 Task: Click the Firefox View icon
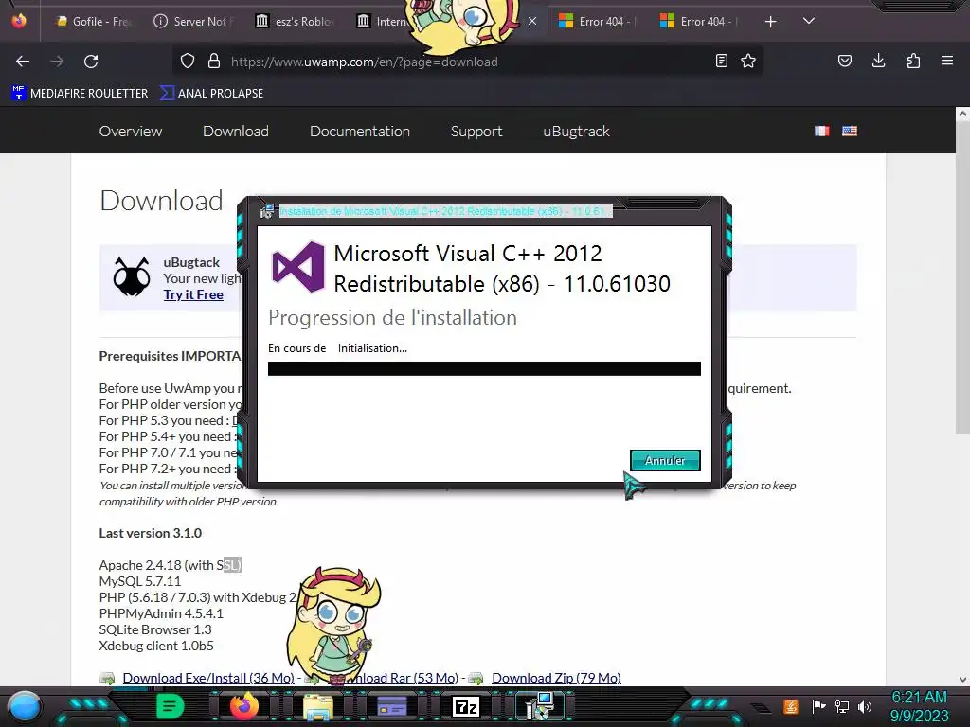[19, 21]
